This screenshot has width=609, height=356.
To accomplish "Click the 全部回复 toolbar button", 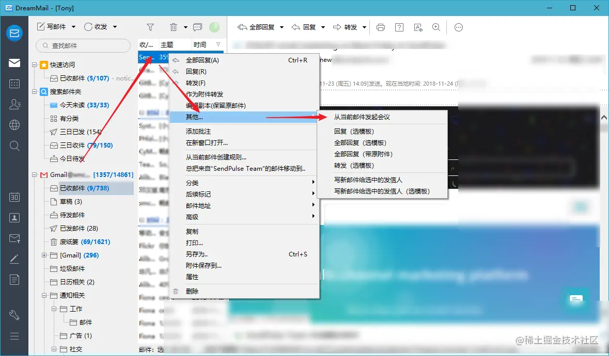I will [256, 27].
